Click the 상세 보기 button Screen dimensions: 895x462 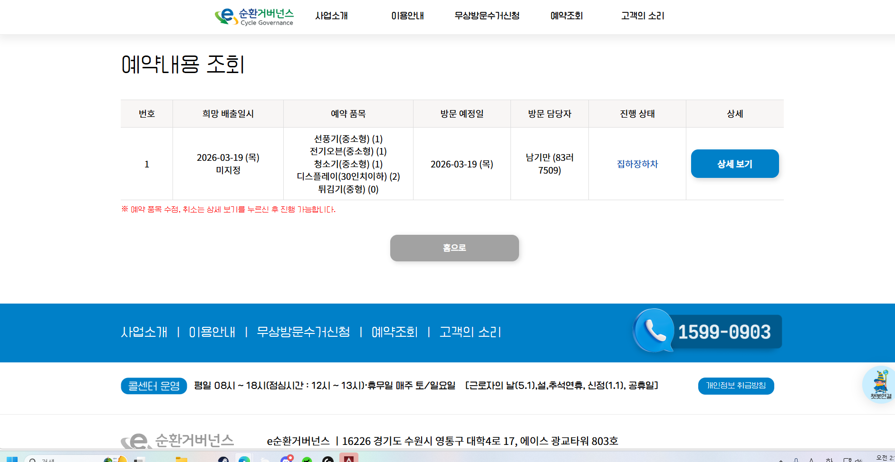(x=734, y=164)
